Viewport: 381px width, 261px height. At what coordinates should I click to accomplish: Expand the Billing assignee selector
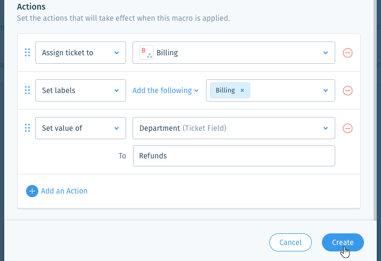234,53
